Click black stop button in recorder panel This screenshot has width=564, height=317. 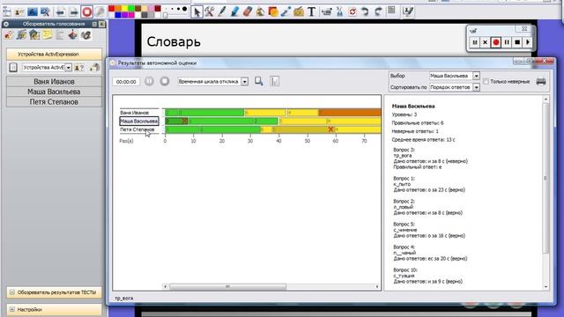click(517, 42)
